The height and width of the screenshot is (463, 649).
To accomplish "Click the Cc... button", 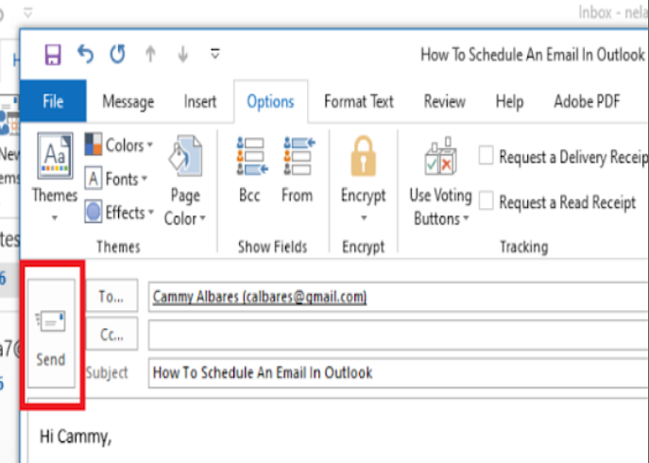I will tap(111, 334).
